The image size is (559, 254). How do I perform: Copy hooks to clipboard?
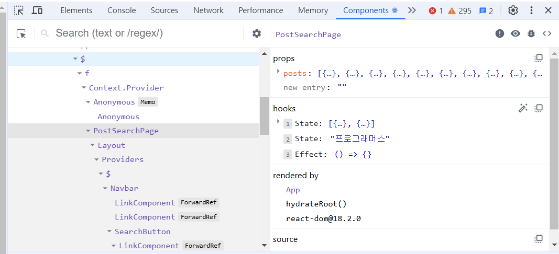[x=539, y=108]
